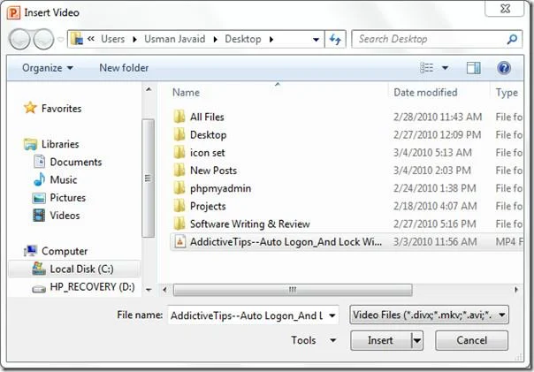Image resolution: width=534 pixels, height=372 pixels.
Task: Open the address bar previous locations dropdown
Action: (x=316, y=40)
